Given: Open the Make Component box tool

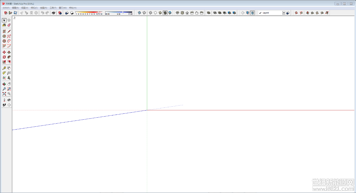Looking at the screenshot, I should (x=9, y=20).
